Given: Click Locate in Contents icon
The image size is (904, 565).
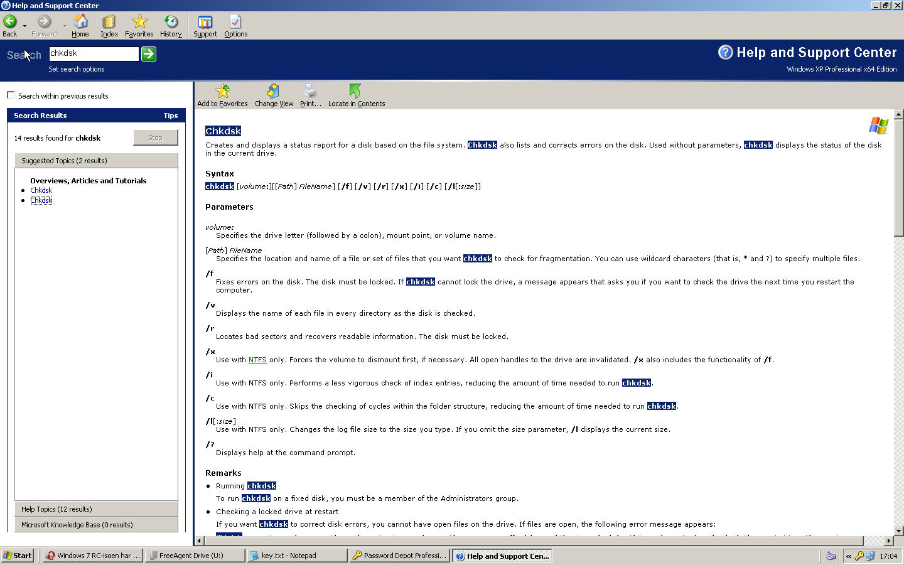Looking at the screenshot, I should click(356, 95).
